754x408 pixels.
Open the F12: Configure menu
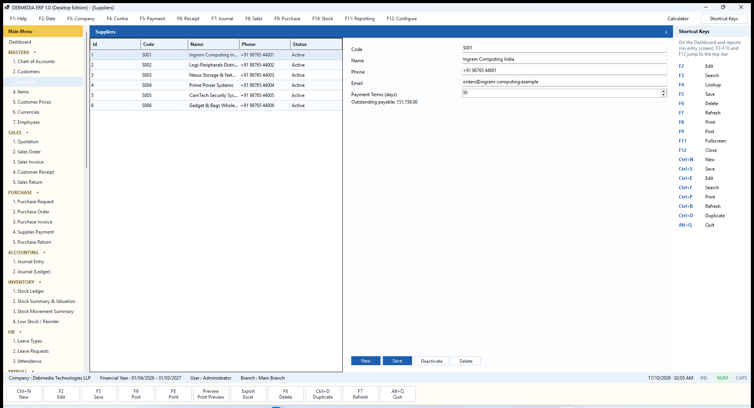402,19
